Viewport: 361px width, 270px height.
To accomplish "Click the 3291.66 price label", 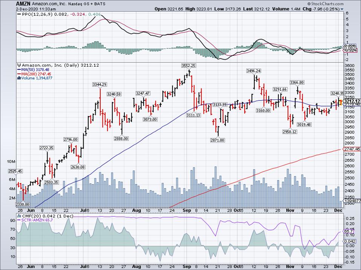I will (280, 89).
